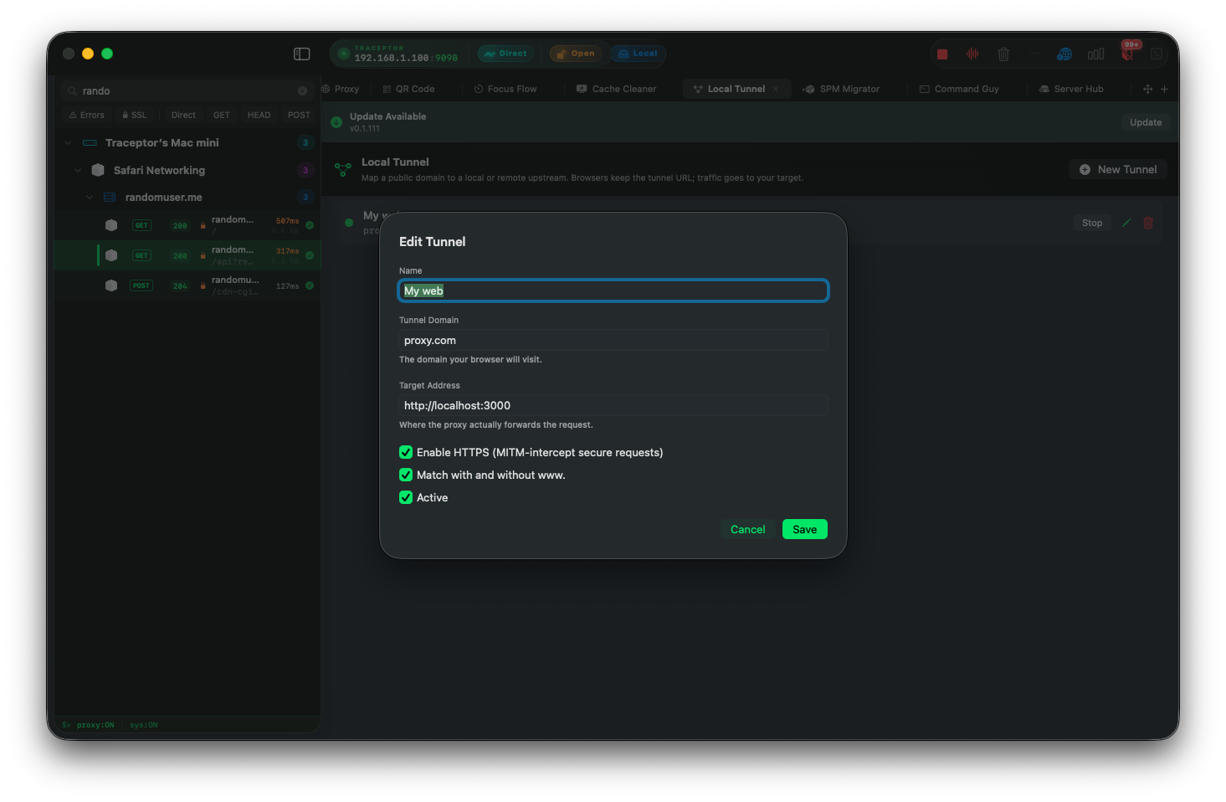Uncheck Enable HTTPS MITM-intercept checkbox

406,452
